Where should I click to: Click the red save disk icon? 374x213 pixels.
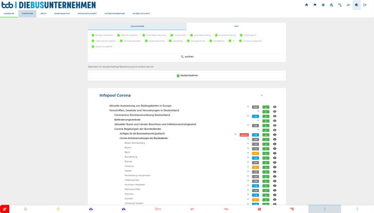(x=260, y=209)
